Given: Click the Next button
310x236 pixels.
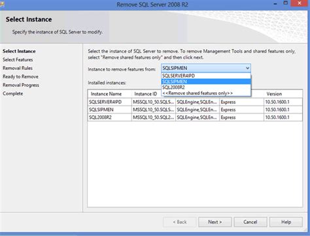Looking at the screenshot, I should coord(215,222).
